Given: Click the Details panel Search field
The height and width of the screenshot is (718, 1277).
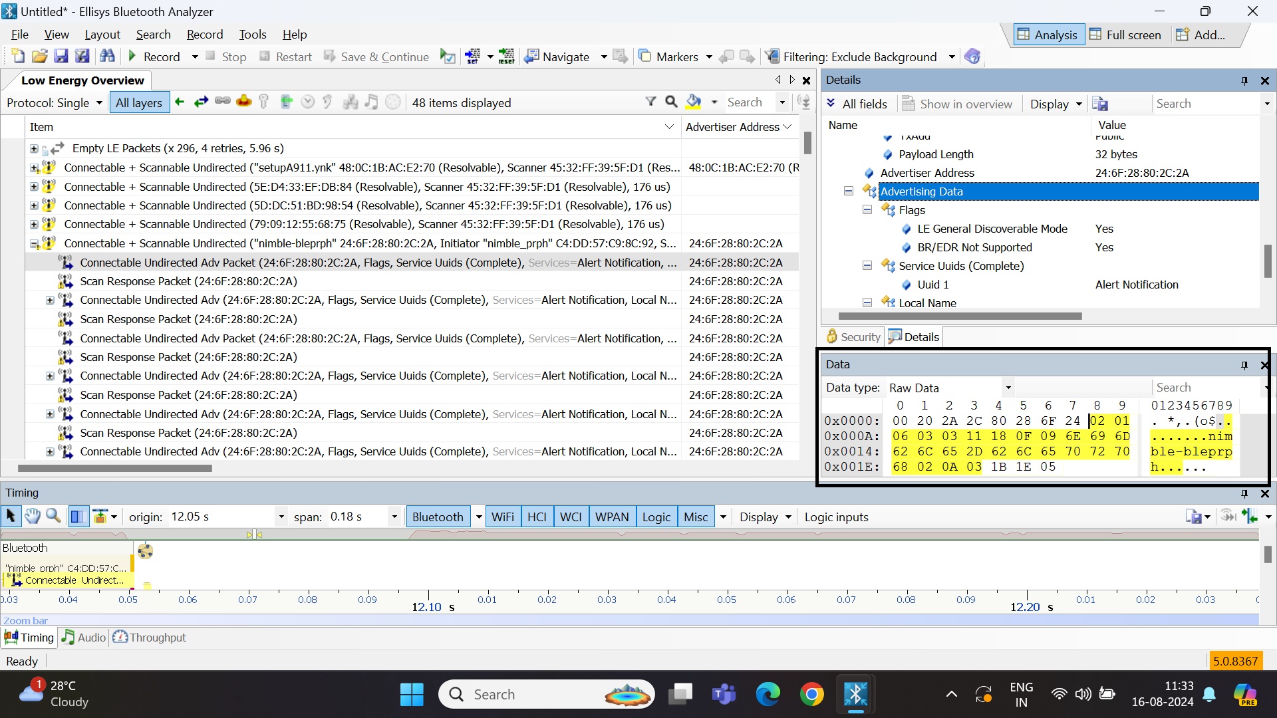Looking at the screenshot, I should [x=1206, y=104].
